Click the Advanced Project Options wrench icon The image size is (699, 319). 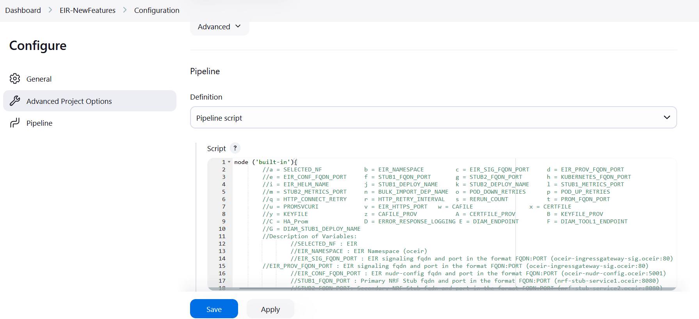point(15,101)
